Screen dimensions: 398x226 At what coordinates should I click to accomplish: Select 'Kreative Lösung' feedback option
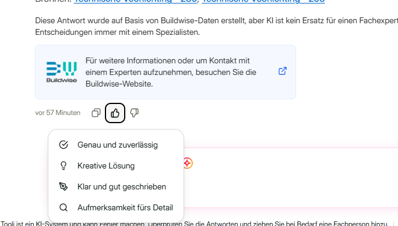(116, 166)
